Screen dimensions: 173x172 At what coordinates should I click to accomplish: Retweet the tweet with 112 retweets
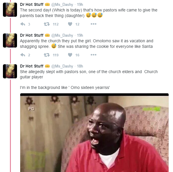47,24
